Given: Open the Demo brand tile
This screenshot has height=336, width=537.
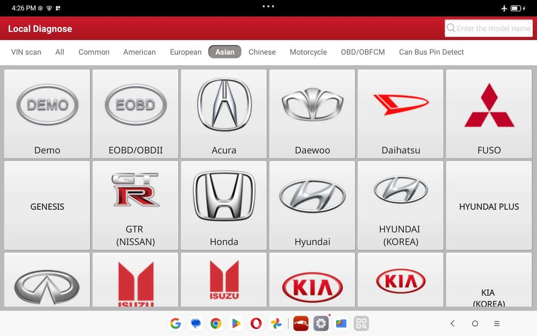Looking at the screenshot, I should (x=47, y=114).
